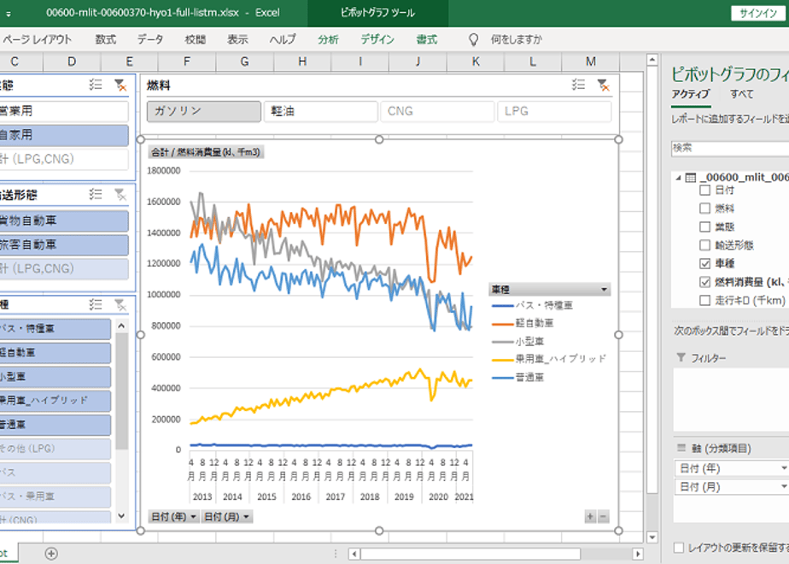789x564 pixels.
Task: Open the 校閲 tab
Action: pos(195,39)
